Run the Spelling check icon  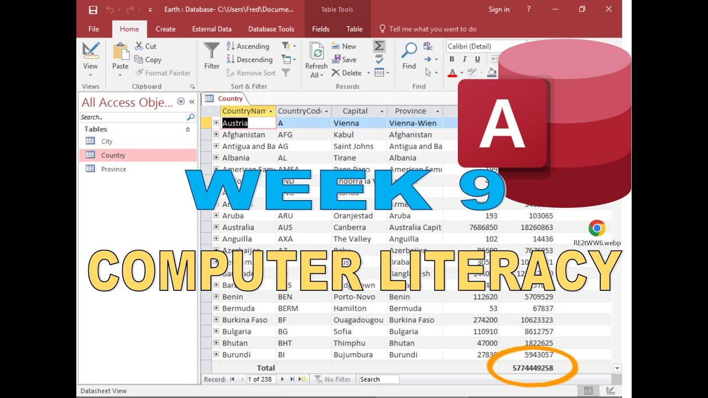pyautogui.click(x=379, y=59)
